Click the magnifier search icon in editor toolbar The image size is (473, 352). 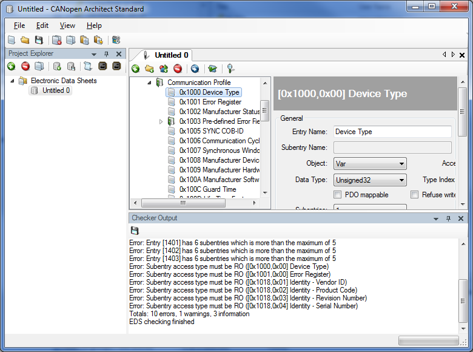tap(230, 69)
